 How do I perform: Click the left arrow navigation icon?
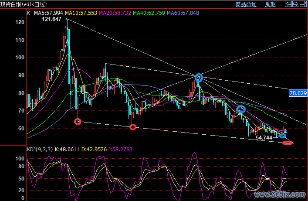click(288, 4)
